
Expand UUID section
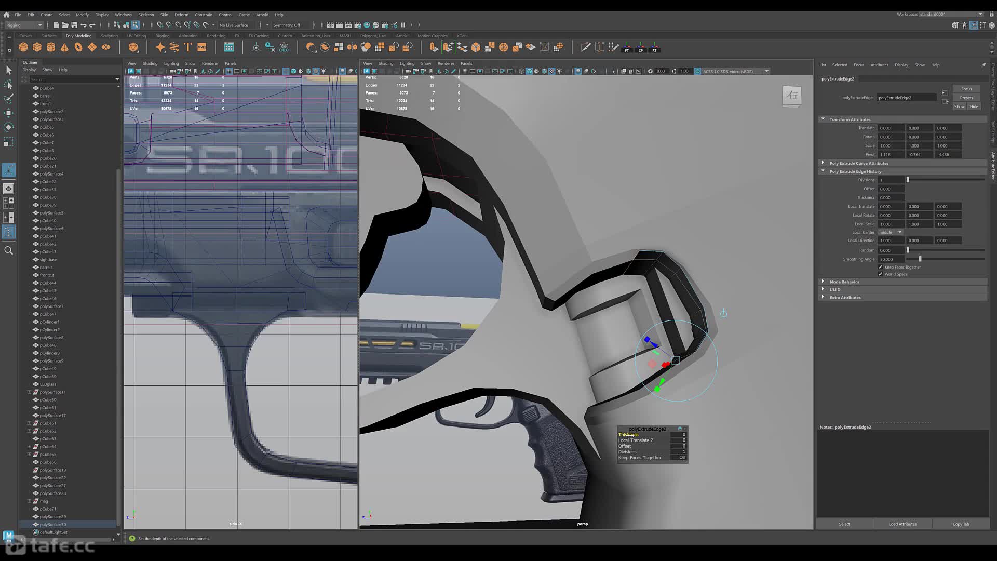(823, 289)
